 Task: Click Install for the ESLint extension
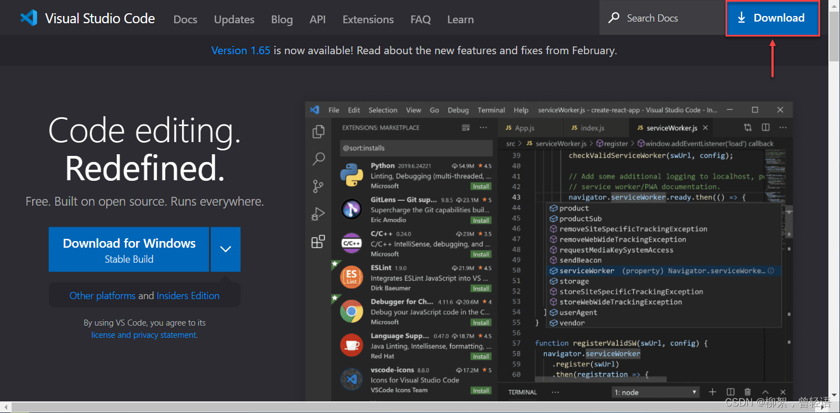click(481, 289)
